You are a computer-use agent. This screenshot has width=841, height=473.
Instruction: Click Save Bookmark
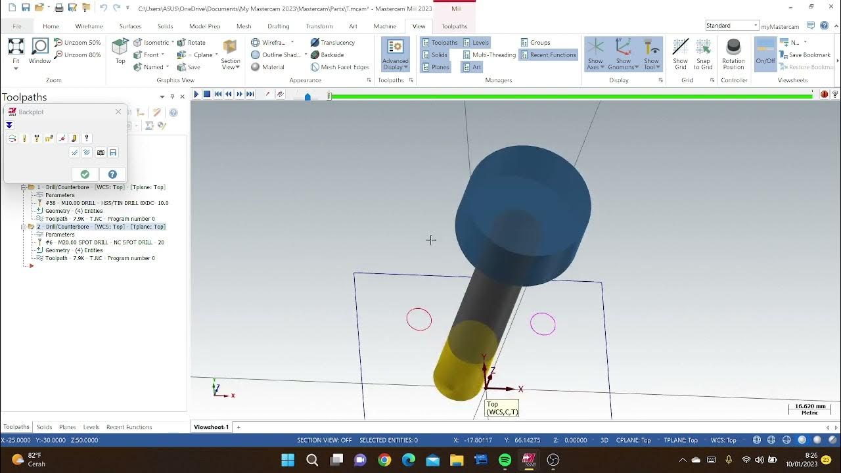click(x=805, y=55)
